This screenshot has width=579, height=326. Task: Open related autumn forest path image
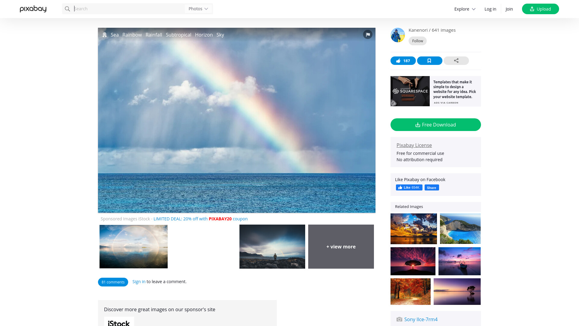pyautogui.click(x=410, y=292)
